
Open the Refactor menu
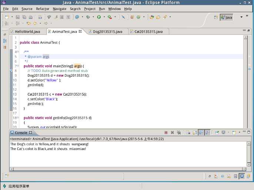[x=43, y=9]
